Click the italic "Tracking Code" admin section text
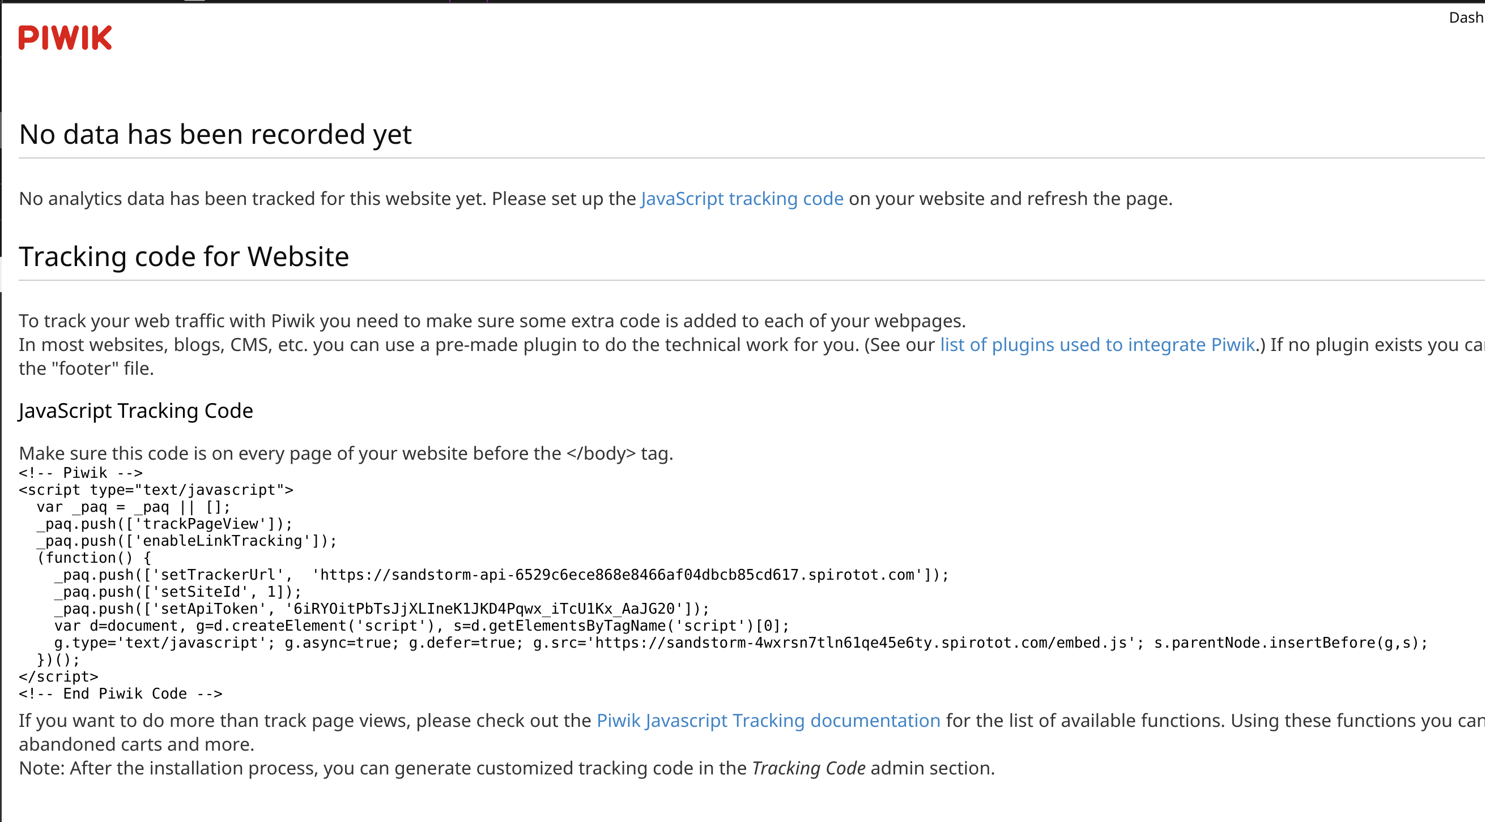 (x=808, y=768)
